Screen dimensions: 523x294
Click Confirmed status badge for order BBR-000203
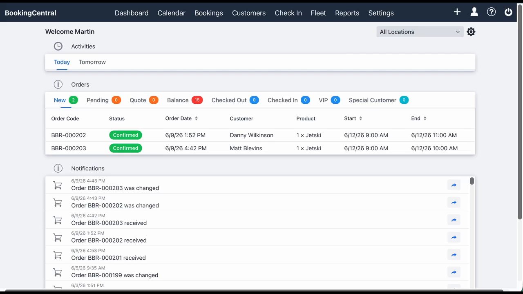(x=125, y=148)
